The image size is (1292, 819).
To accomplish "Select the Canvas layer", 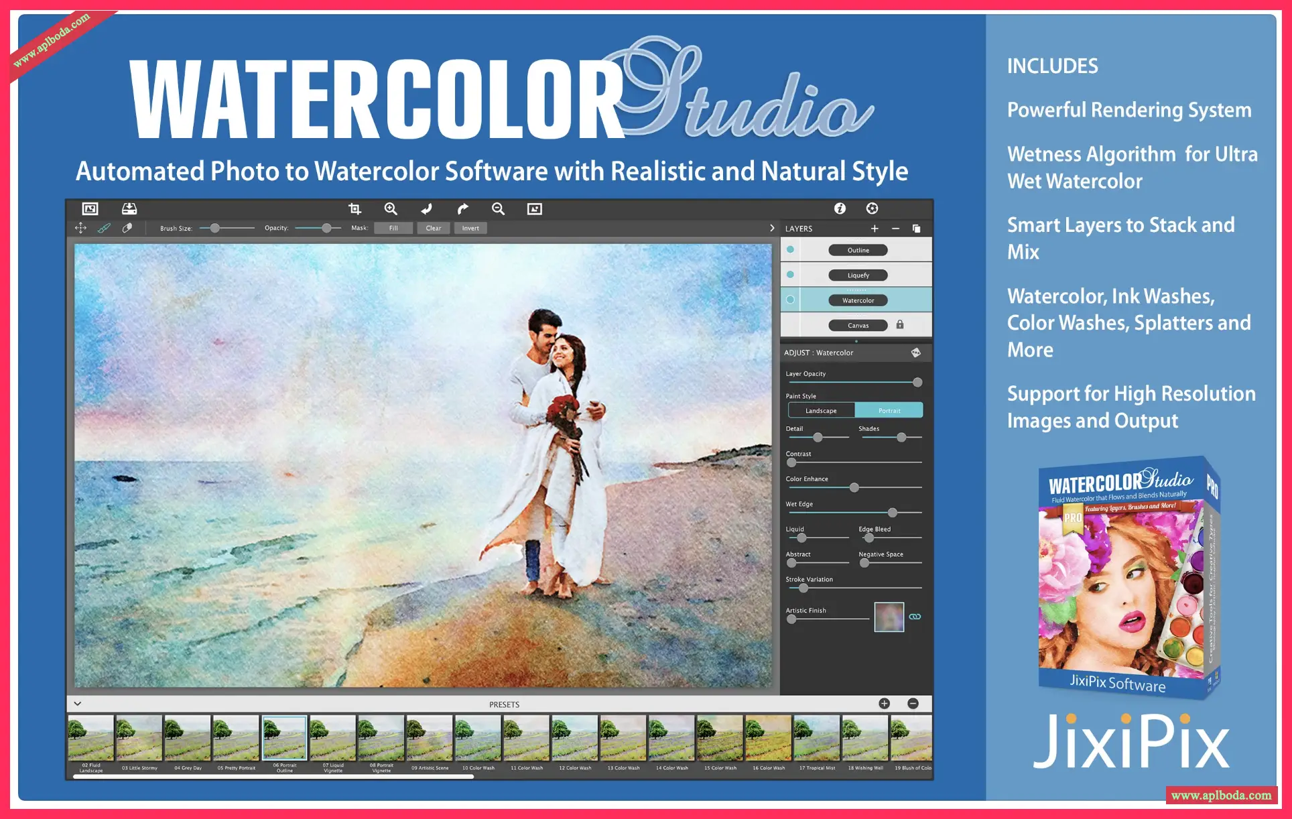I will coord(858,325).
